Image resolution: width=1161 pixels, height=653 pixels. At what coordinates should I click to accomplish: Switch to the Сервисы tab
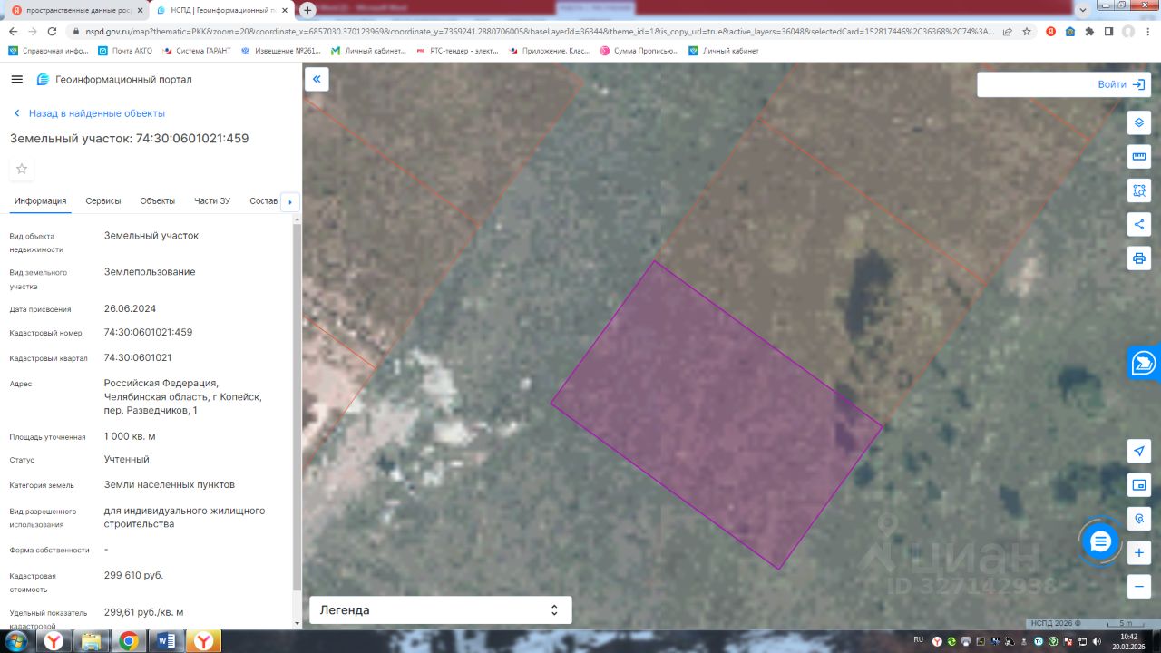pos(103,201)
